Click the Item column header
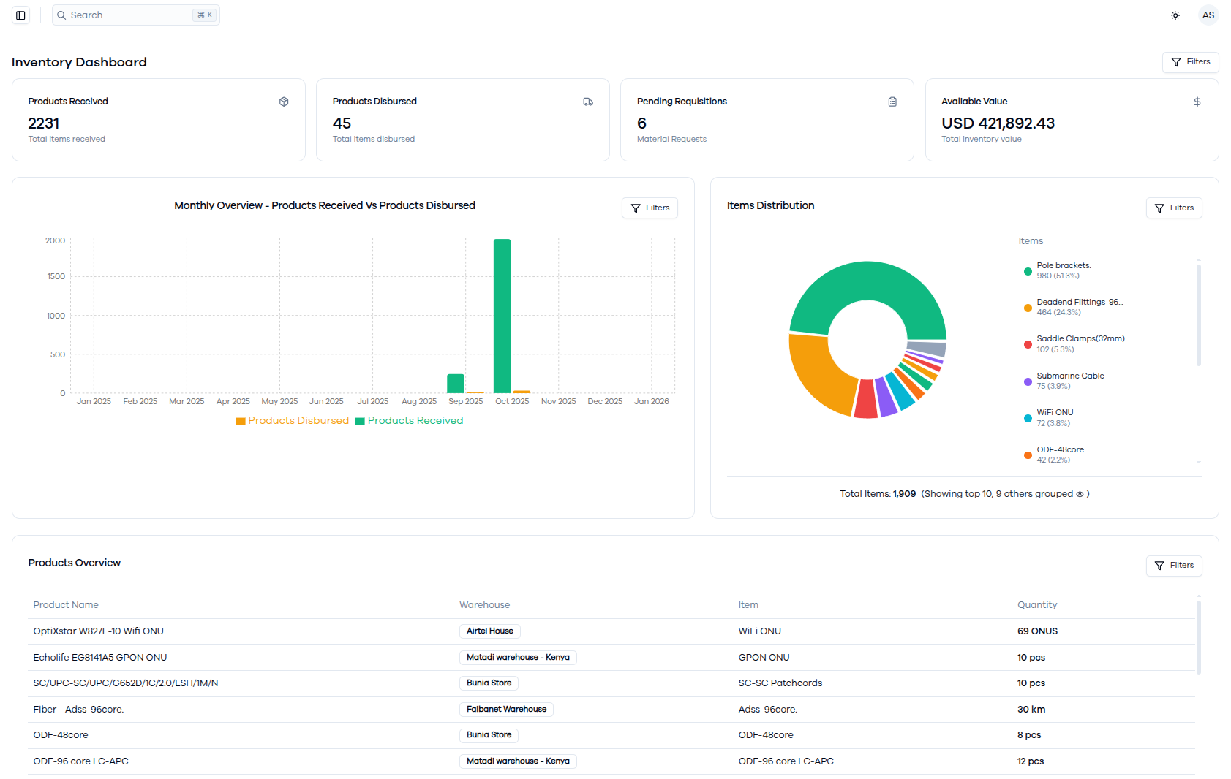Screen dimensions: 1231x779 point(748,605)
